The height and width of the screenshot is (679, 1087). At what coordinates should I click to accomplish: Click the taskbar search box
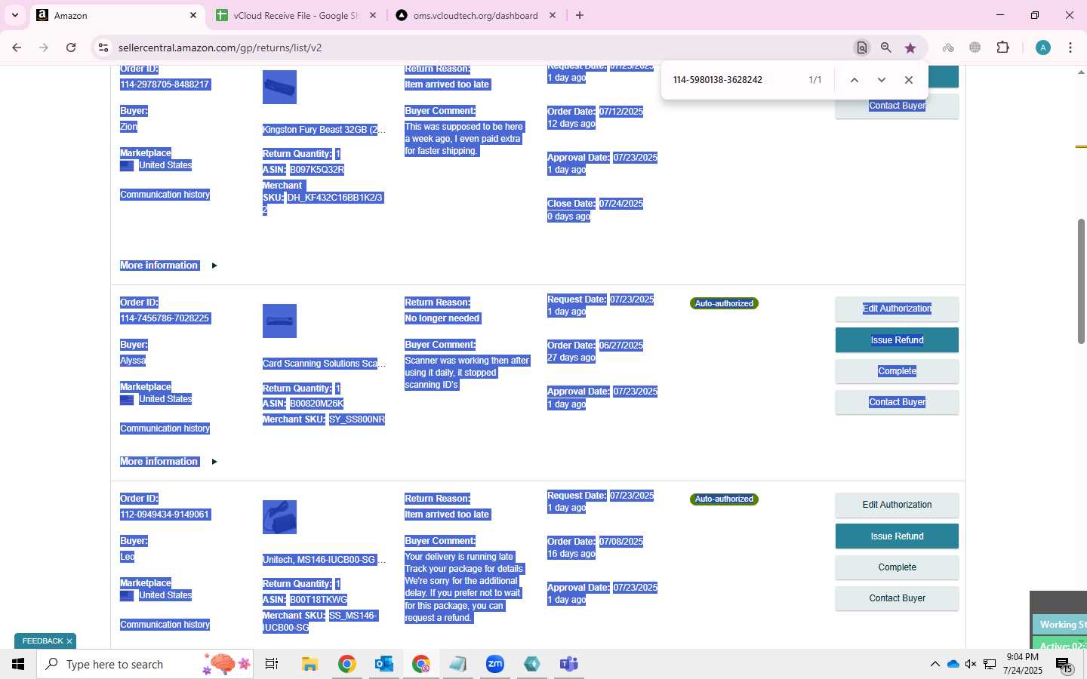pyautogui.click(x=145, y=664)
